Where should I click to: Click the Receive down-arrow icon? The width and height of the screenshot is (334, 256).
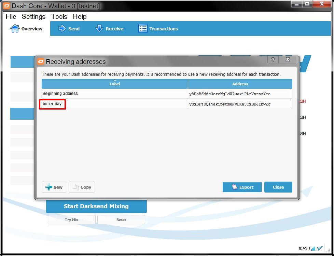click(x=99, y=28)
